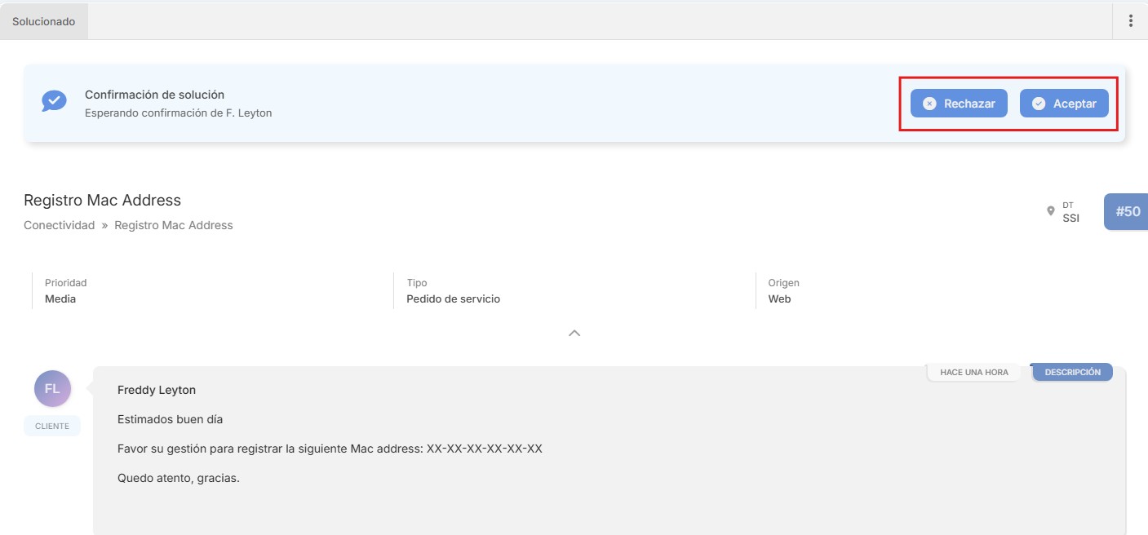Click the #50 ticket number badge

(x=1127, y=211)
